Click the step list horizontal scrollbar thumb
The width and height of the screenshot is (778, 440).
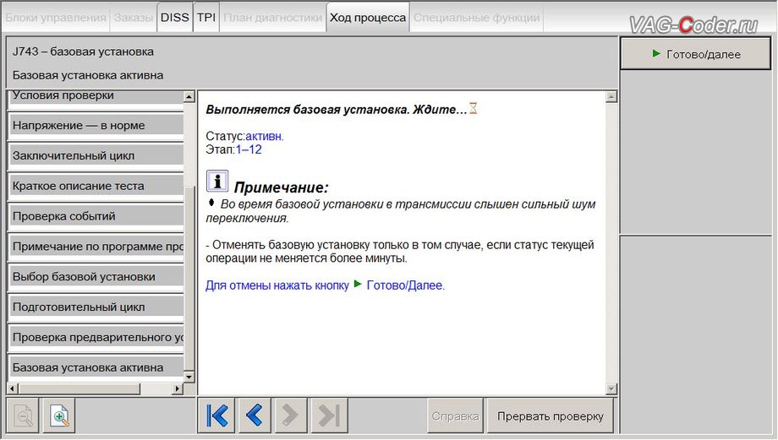tap(79, 389)
